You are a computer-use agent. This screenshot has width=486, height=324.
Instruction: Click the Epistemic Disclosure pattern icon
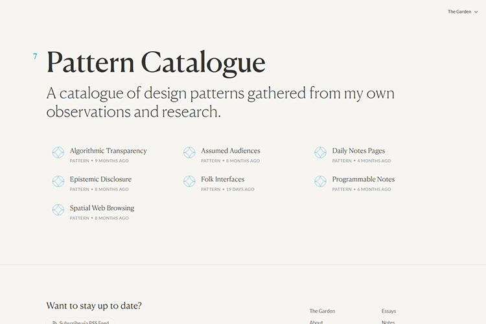coord(58,181)
